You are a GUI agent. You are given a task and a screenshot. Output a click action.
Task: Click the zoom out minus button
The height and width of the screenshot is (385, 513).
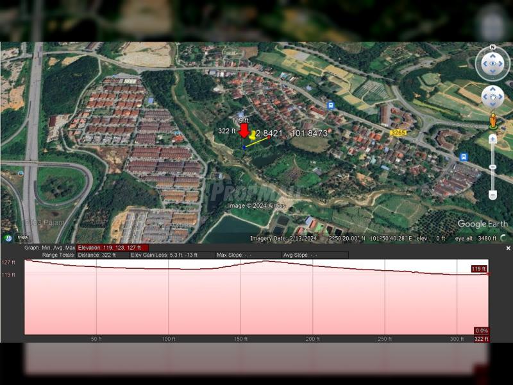tap(492, 194)
